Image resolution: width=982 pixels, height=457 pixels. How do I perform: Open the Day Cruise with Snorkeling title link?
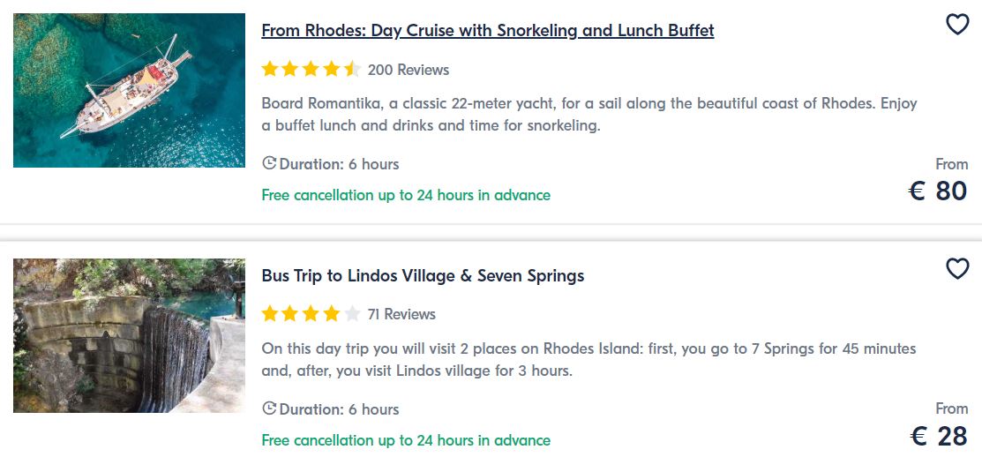(488, 30)
